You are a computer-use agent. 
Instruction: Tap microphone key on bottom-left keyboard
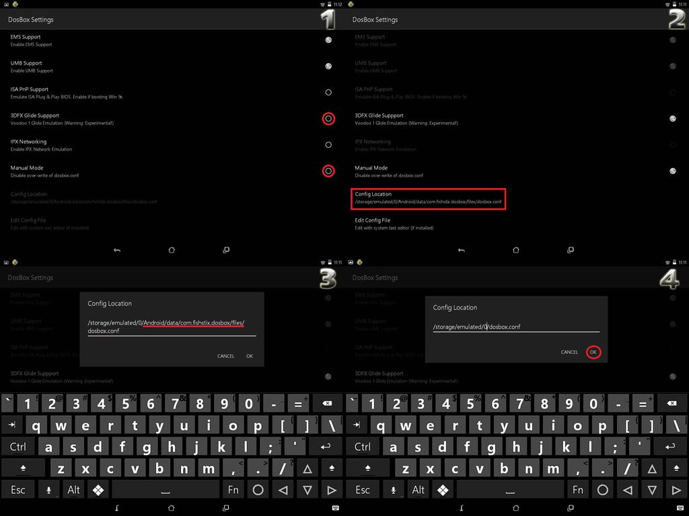click(48, 490)
